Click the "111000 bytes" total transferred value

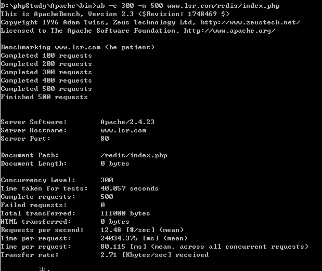[125, 213]
